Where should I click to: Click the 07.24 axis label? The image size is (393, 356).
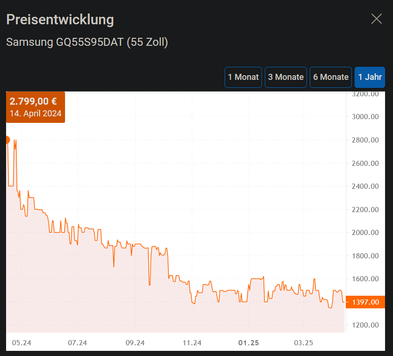tap(77, 342)
